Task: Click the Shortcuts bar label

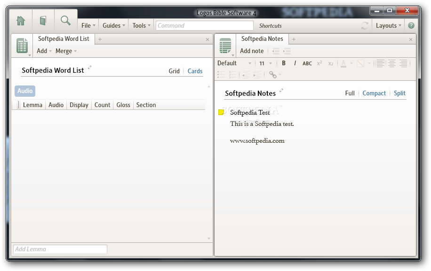Action: click(x=270, y=26)
